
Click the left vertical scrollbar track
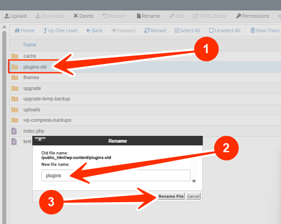(4, 127)
